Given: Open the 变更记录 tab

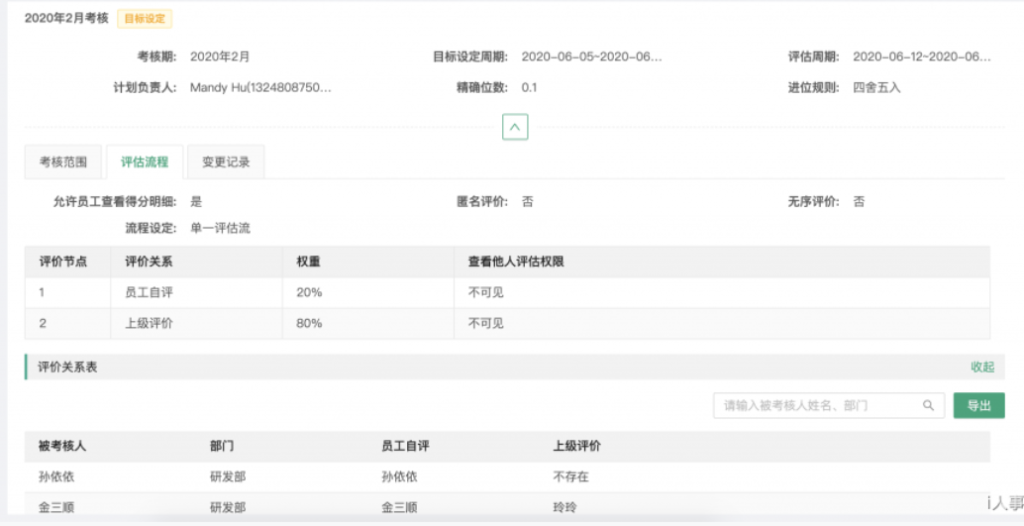Looking at the screenshot, I should pyautogui.click(x=226, y=161).
